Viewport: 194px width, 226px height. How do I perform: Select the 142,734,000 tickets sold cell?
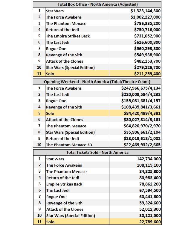149,159
